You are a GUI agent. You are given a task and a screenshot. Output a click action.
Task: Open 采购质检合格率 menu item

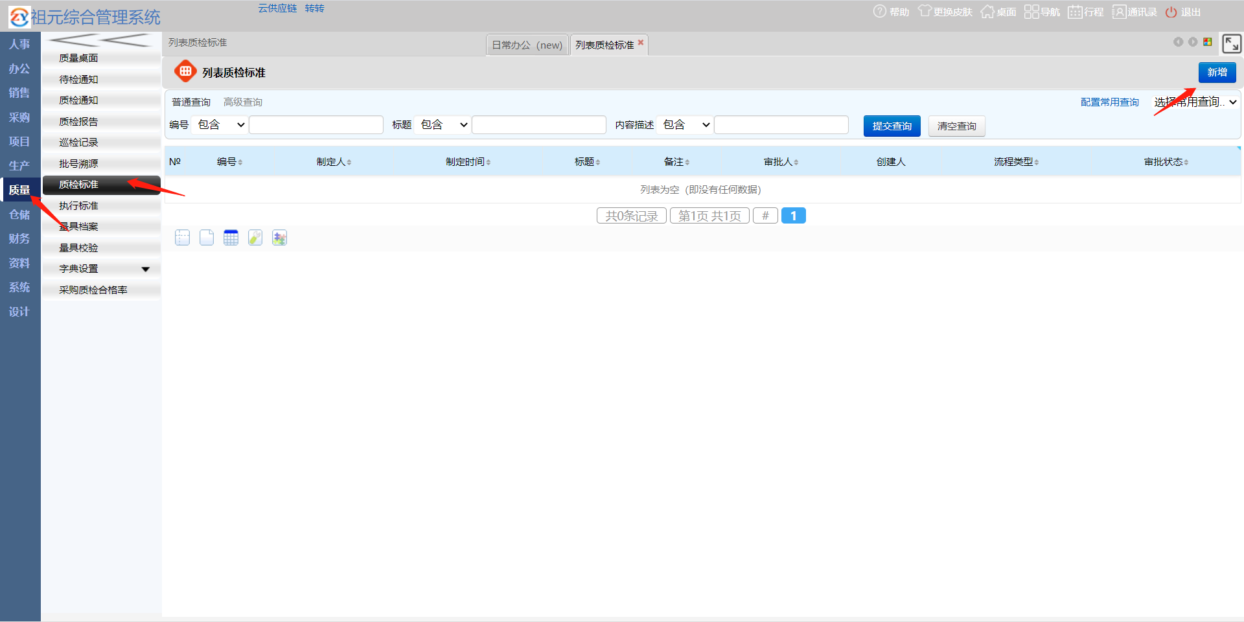[101, 290]
